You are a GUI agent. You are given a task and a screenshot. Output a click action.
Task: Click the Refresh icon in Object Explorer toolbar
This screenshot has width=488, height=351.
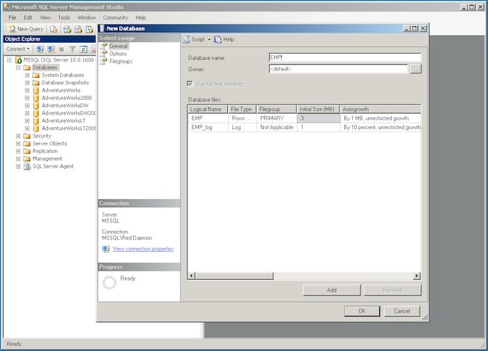tap(83, 50)
